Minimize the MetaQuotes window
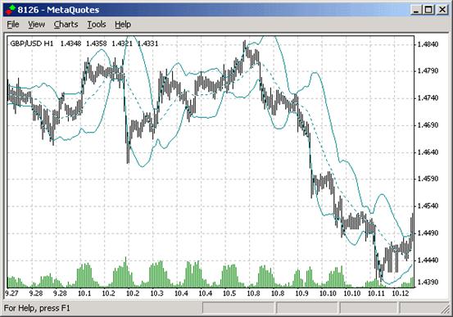Image resolution: width=453 pixels, height=317 pixels. 416,10
